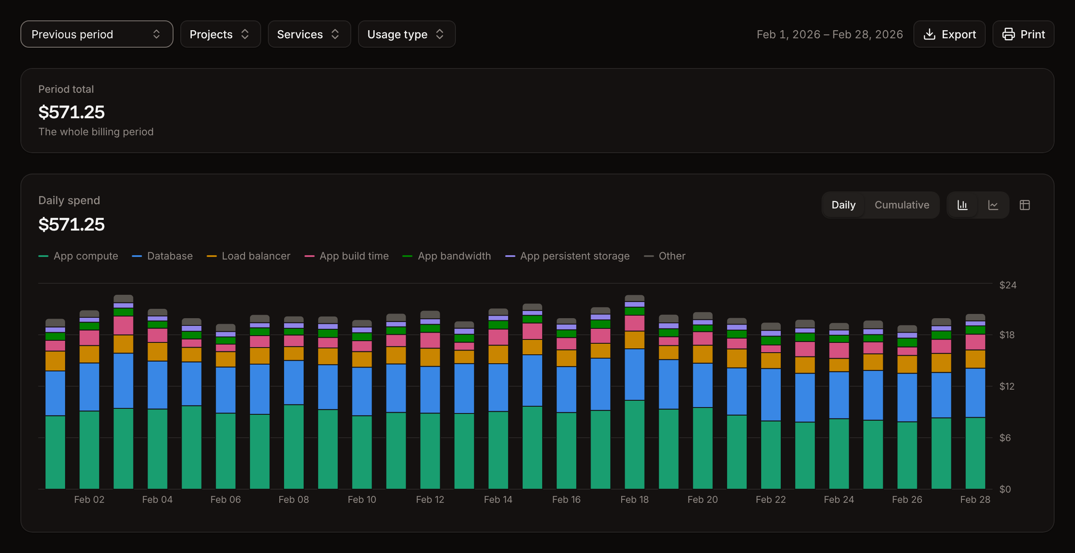The image size is (1075, 553).
Task: Click the Export button
Action: (949, 34)
